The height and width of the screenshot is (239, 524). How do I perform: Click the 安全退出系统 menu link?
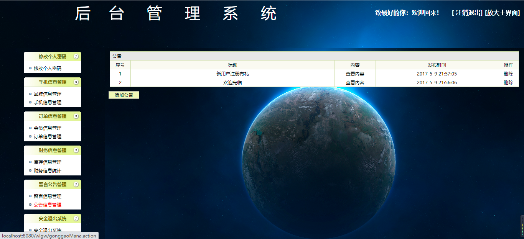pyautogui.click(x=48, y=230)
